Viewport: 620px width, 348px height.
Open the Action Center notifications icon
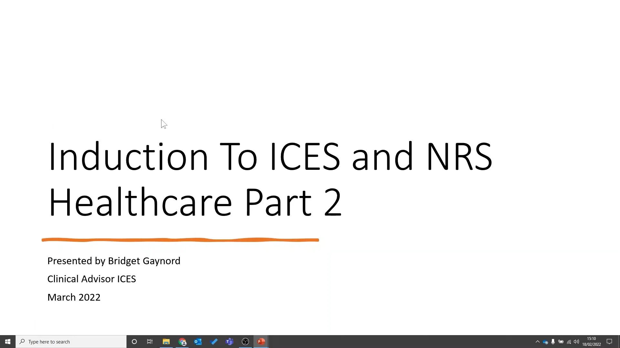pyautogui.click(x=609, y=342)
